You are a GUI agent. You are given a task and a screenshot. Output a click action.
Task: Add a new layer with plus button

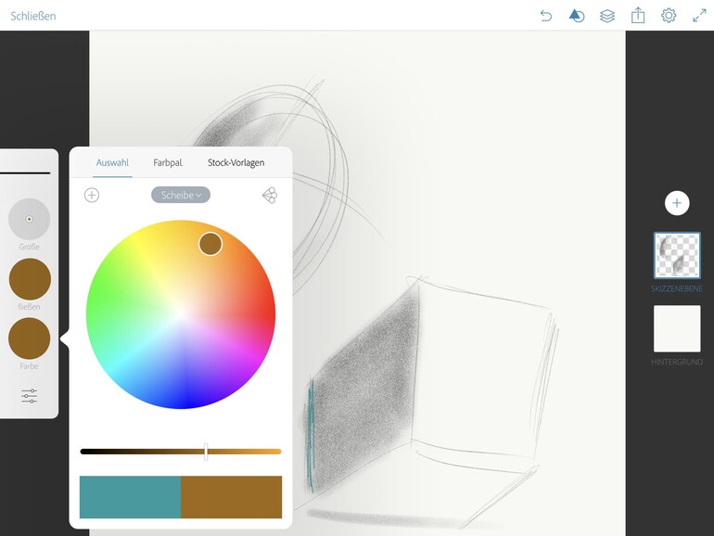coord(677,203)
